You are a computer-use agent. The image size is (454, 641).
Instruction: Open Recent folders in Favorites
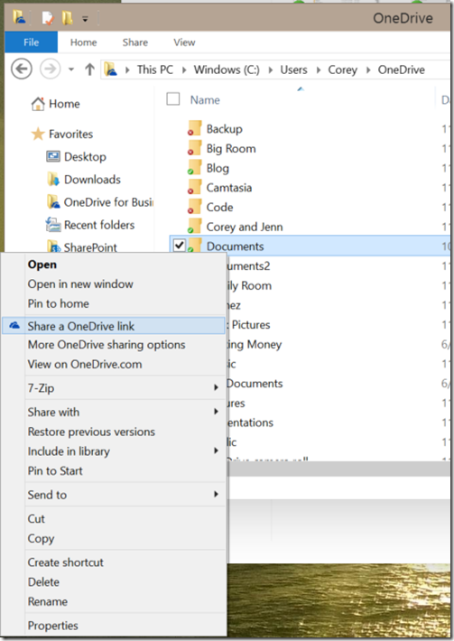point(90,225)
